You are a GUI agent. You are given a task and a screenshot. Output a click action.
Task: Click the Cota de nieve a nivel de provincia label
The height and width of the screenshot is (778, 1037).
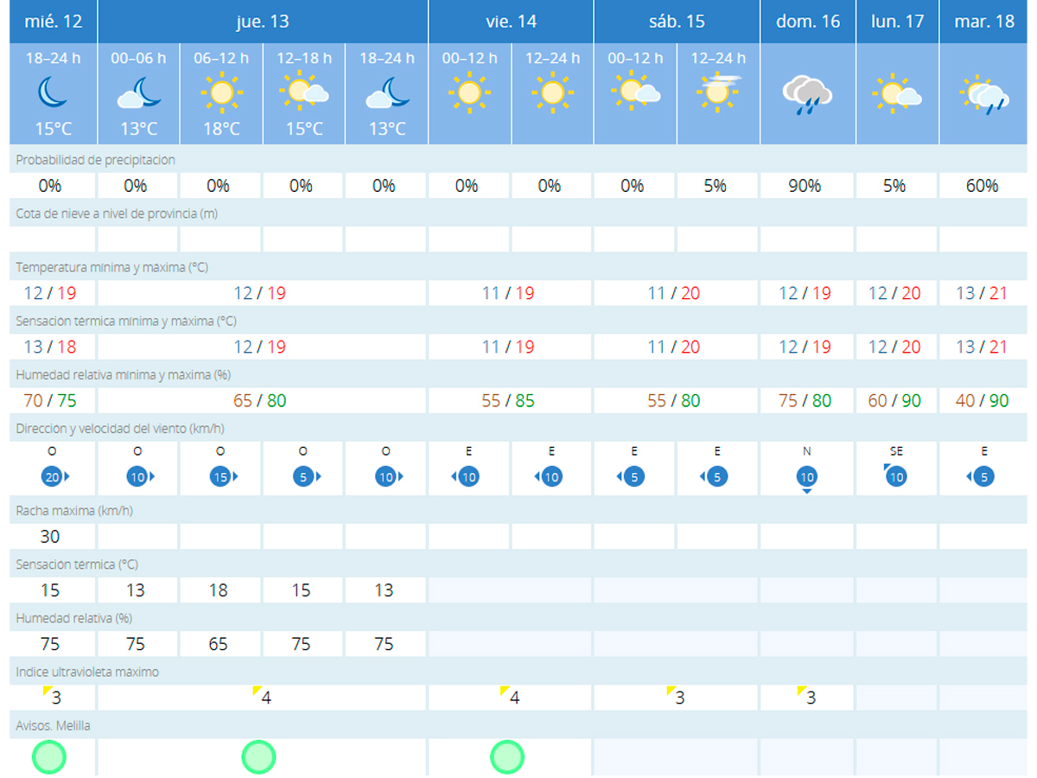pyautogui.click(x=117, y=214)
